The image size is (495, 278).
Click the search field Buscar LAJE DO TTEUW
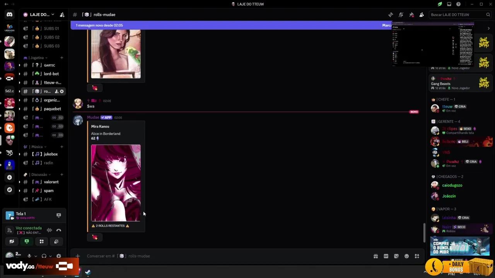(460, 15)
